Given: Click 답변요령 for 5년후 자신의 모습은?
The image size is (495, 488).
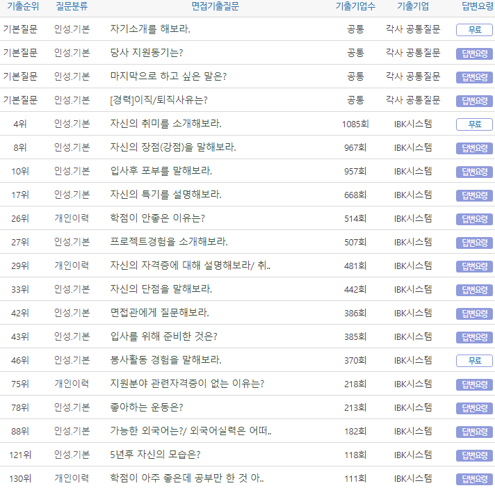Looking at the screenshot, I should point(474,455).
